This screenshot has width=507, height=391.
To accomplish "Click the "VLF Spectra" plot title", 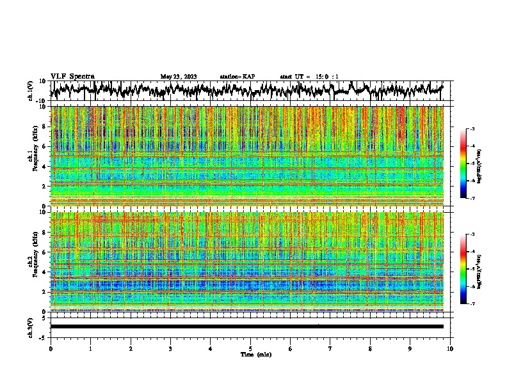I will (x=72, y=77).
